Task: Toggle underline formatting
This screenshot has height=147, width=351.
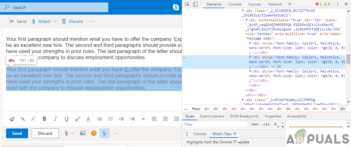Action: click(66, 119)
